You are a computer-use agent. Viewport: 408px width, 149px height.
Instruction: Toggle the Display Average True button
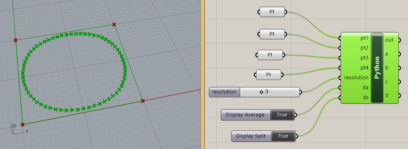[282, 115]
